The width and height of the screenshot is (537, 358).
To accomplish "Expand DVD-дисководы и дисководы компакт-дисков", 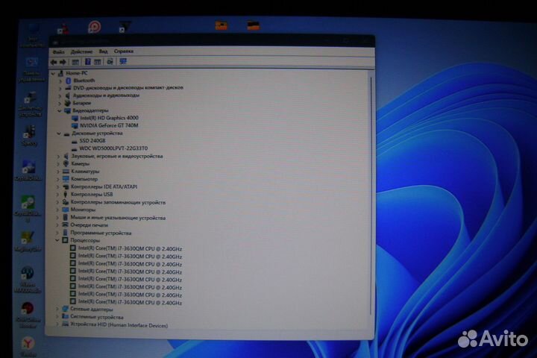I will (x=60, y=89).
